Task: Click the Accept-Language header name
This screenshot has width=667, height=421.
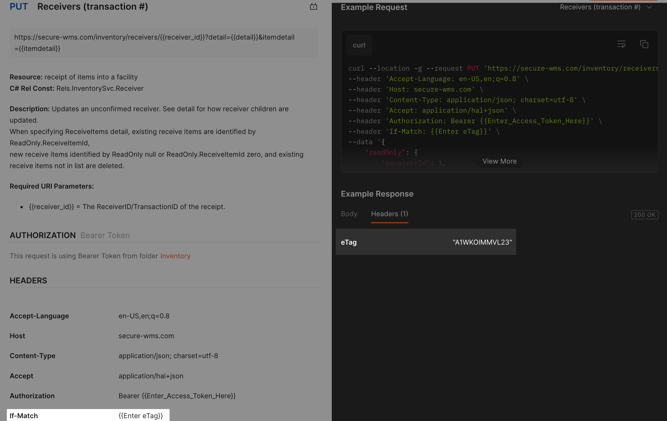Action: click(39, 316)
